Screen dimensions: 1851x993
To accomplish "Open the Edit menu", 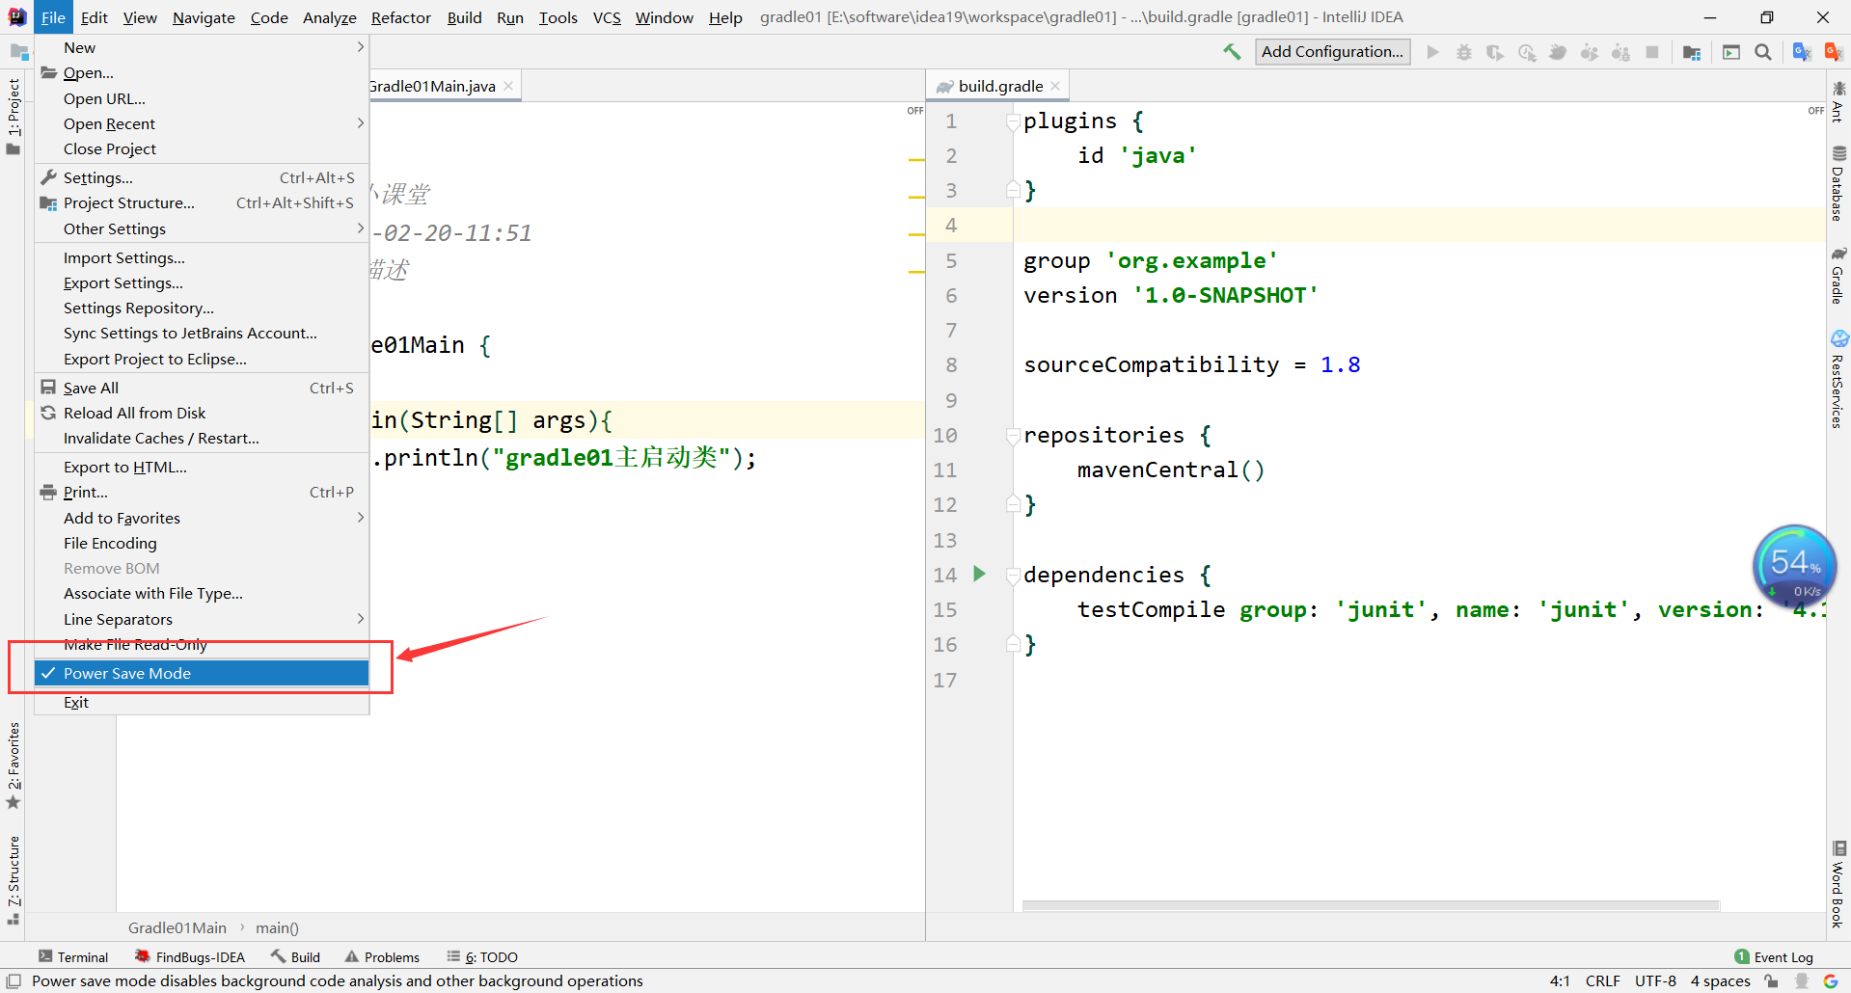I will click(94, 17).
